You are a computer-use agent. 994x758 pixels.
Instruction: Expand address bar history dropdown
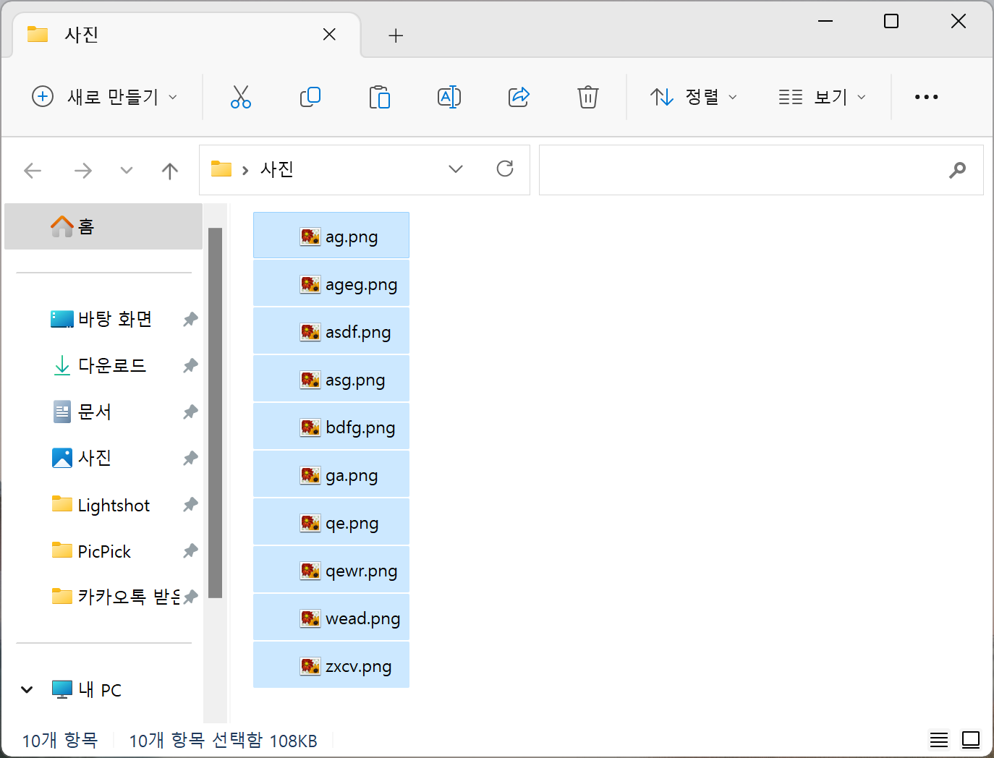click(456, 169)
